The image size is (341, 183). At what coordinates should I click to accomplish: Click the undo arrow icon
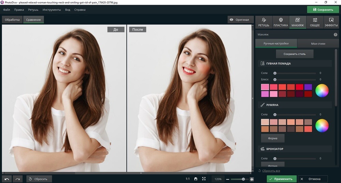[x=8, y=179]
